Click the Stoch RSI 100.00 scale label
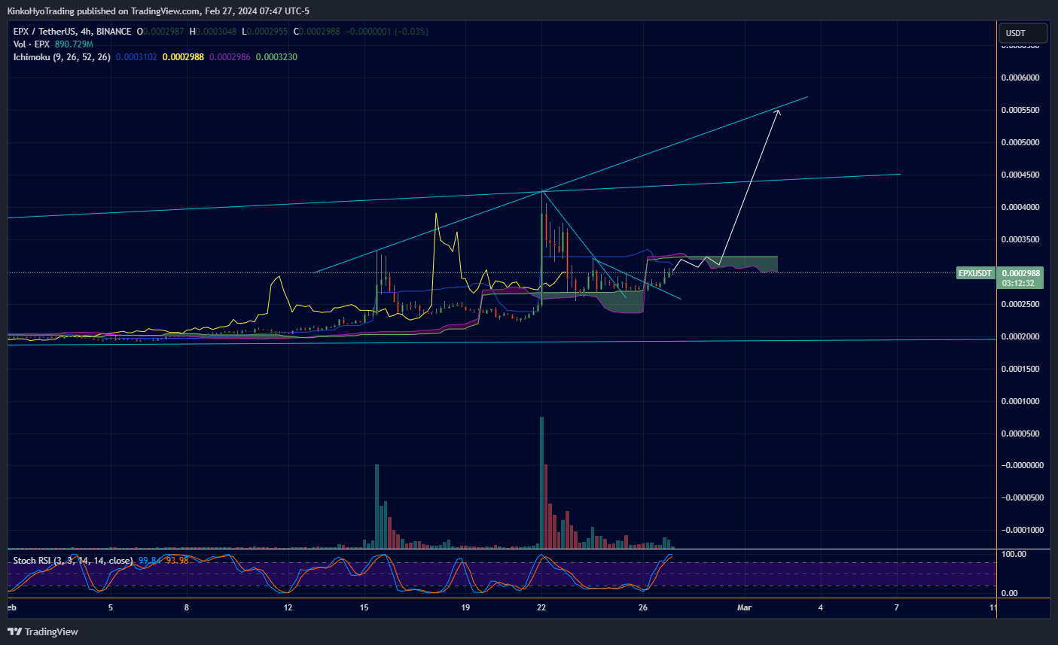The height and width of the screenshot is (645, 1058). 1014,554
